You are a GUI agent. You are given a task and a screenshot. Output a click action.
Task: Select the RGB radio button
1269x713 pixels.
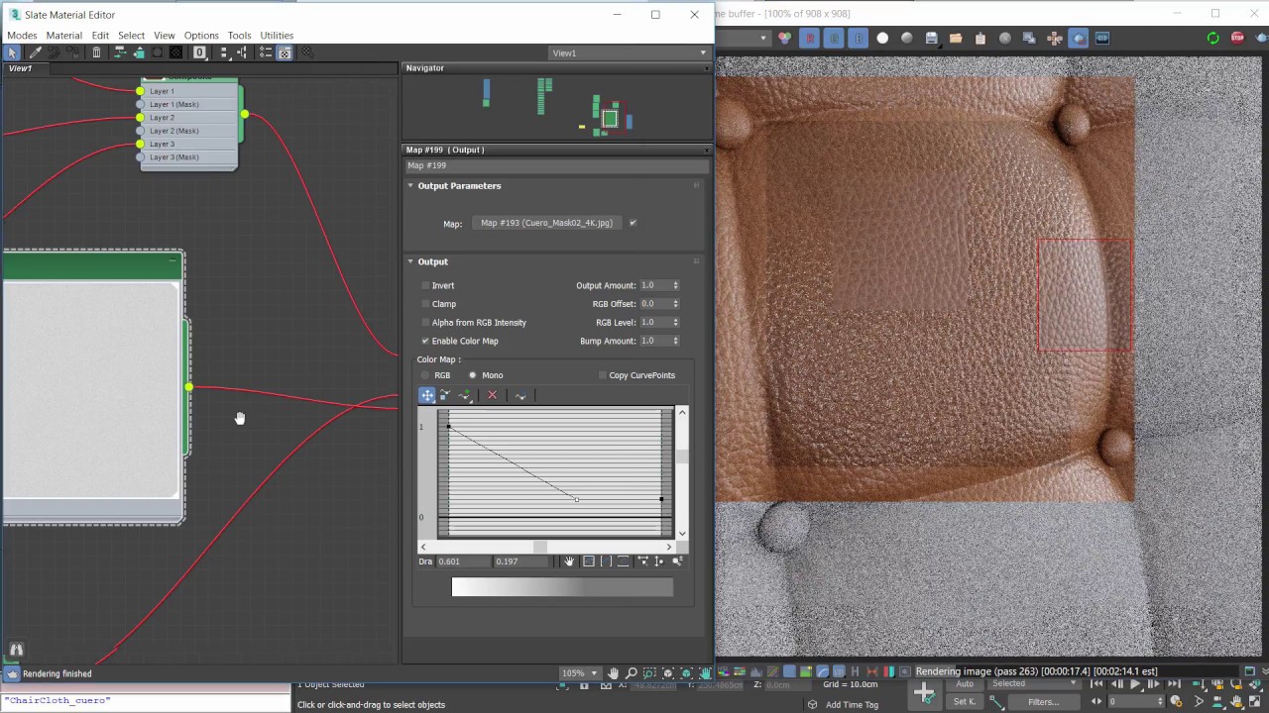[x=425, y=375]
